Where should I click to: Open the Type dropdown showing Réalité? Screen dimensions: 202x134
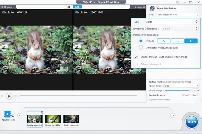170,22
